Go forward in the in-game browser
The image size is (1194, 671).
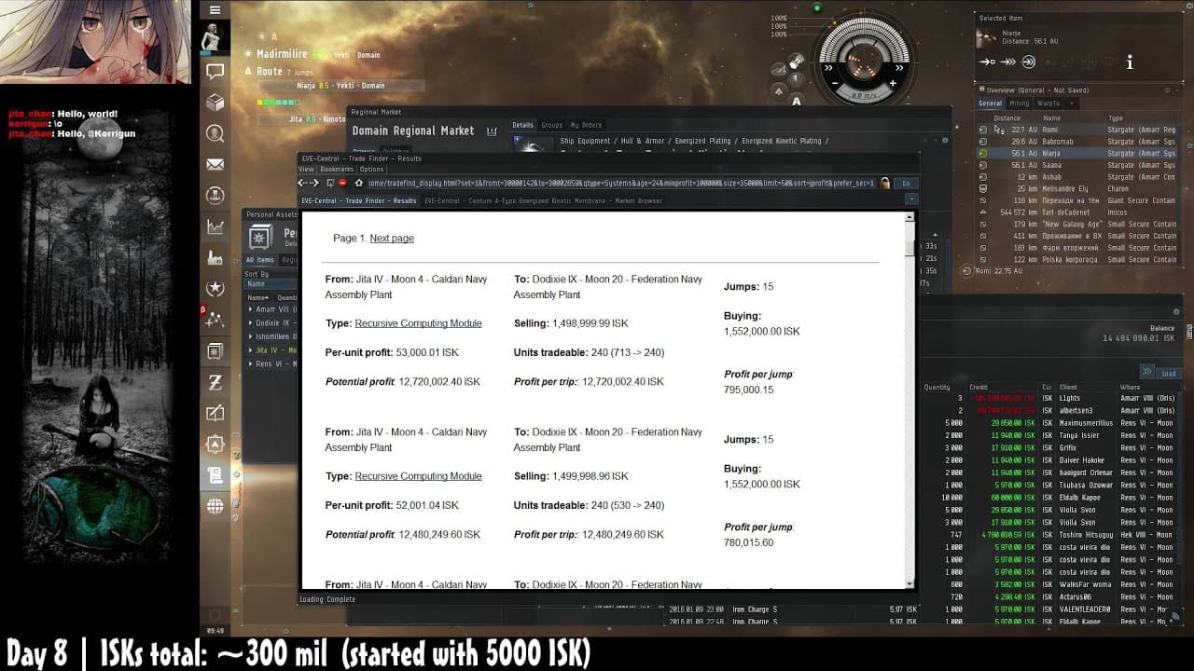click(x=314, y=184)
